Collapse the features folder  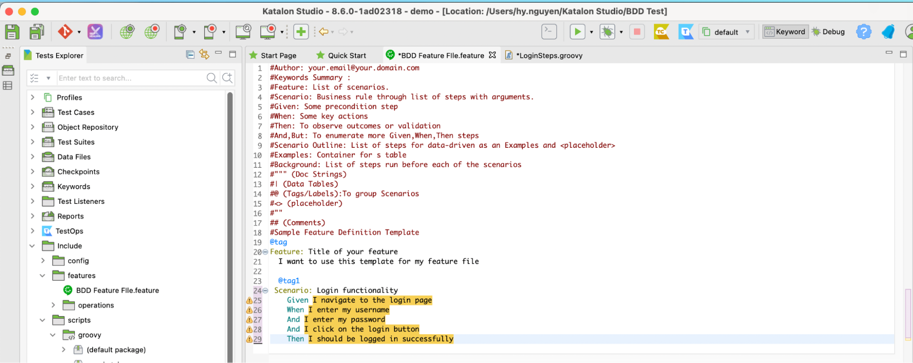[42, 275]
